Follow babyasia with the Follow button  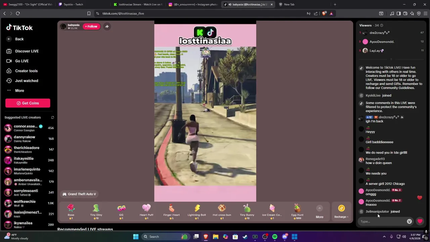point(91,26)
